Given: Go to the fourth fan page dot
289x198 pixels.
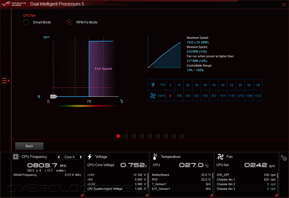Looking at the screenshot, I should pos(142,136).
